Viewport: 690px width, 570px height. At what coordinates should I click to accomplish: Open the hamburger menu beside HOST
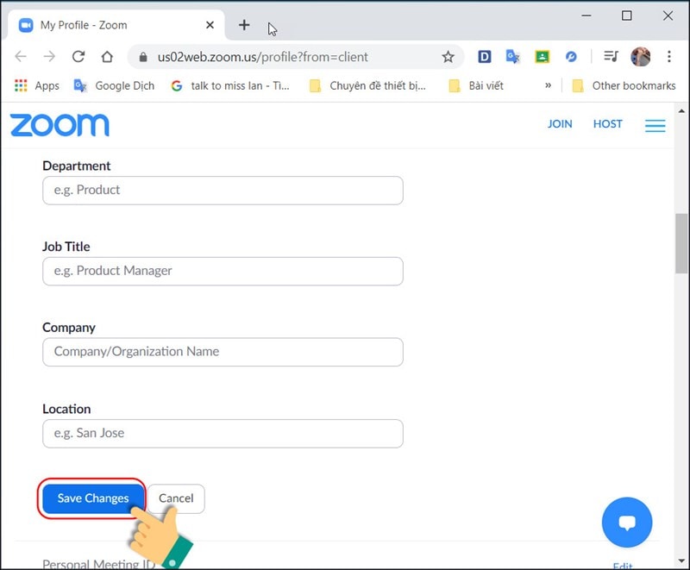[x=655, y=126]
